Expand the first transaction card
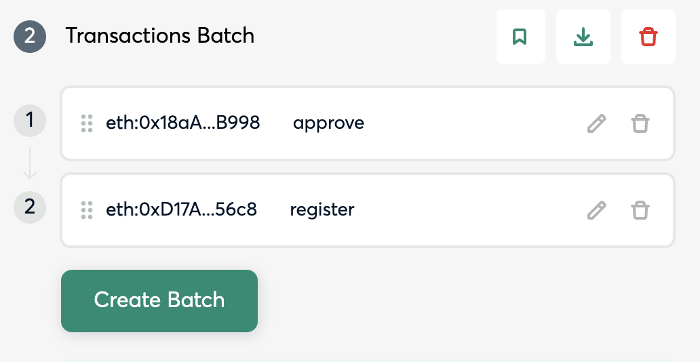Screen dimensions: 700x362 click(x=475, y=123)
